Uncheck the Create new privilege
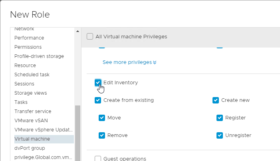Viewport: 280px width, 161px height. tap(216, 100)
